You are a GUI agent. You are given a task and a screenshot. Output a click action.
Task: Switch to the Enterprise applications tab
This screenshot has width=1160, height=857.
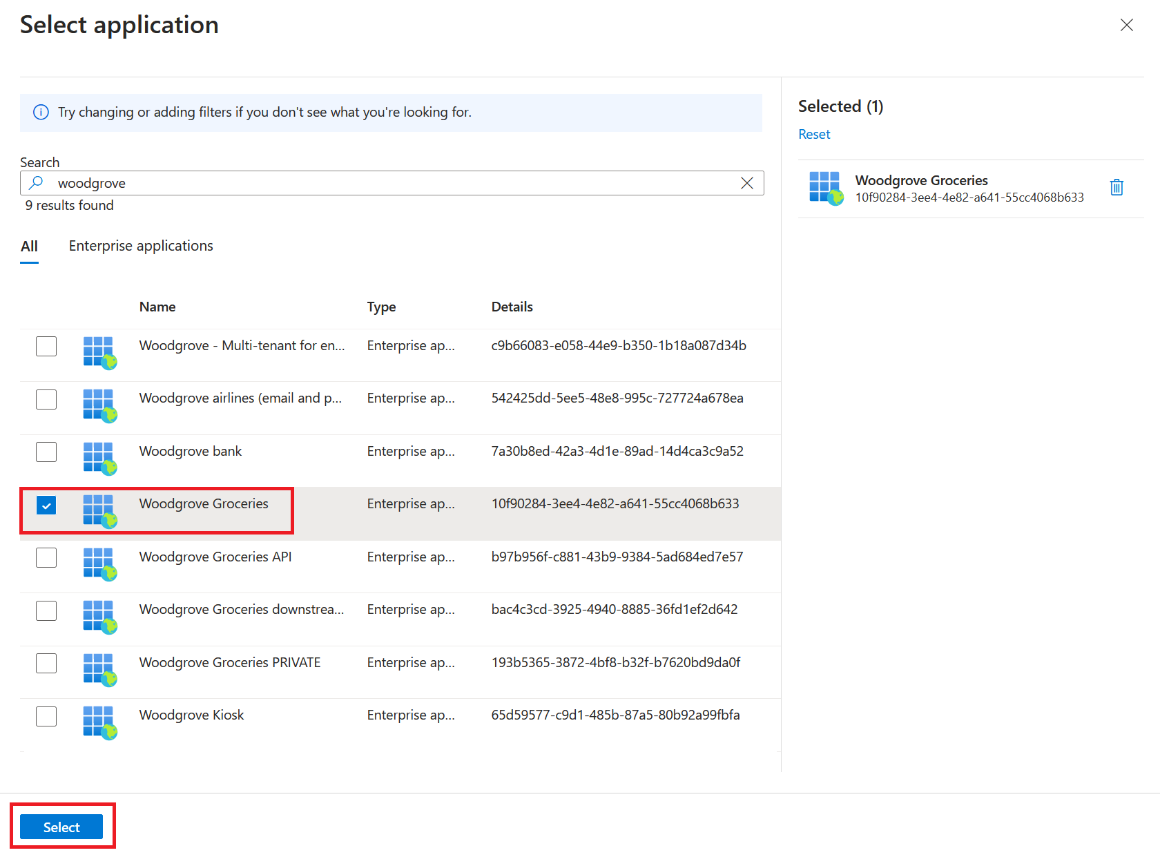click(x=141, y=247)
